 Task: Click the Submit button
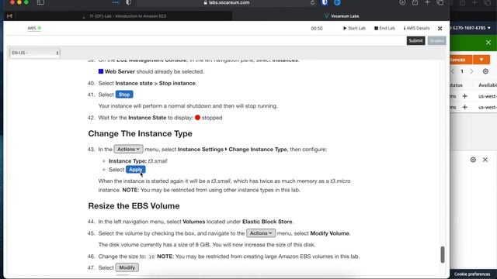[415, 40]
